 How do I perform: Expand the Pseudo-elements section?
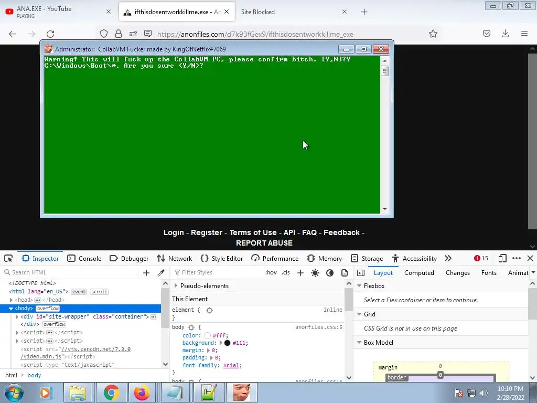[x=176, y=285]
